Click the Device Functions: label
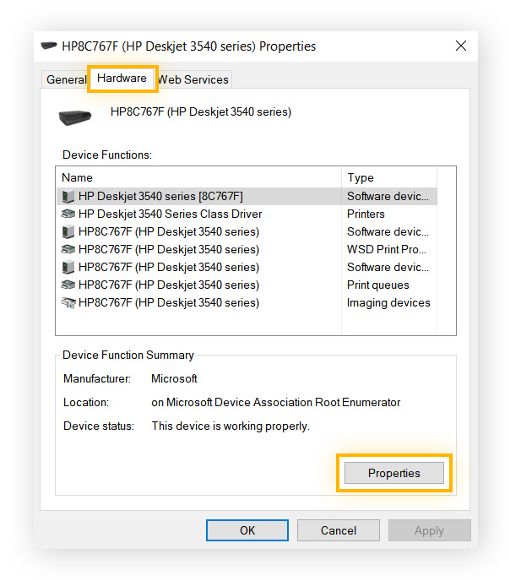510x581 pixels. click(x=107, y=155)
